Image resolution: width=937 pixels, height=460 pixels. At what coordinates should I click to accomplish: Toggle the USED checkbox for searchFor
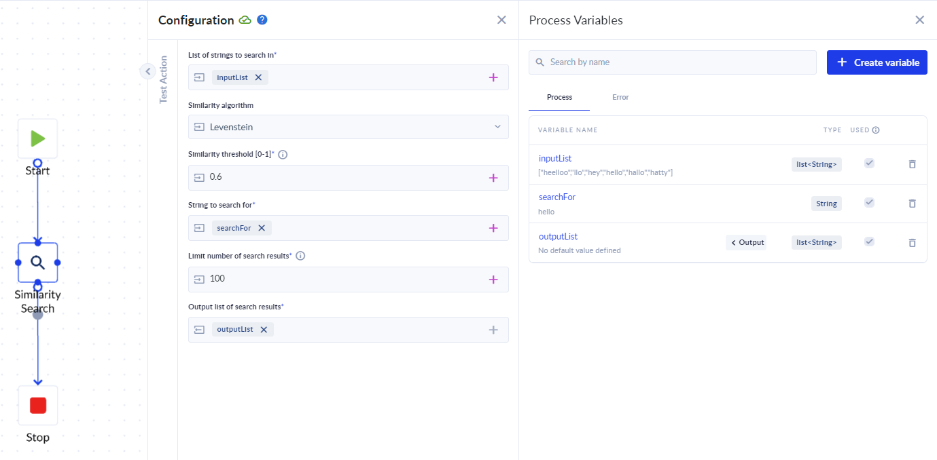tap(869, 203)
